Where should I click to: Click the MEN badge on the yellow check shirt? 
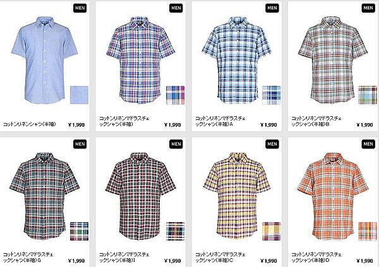pyautogui.click(x=272, y=145)
